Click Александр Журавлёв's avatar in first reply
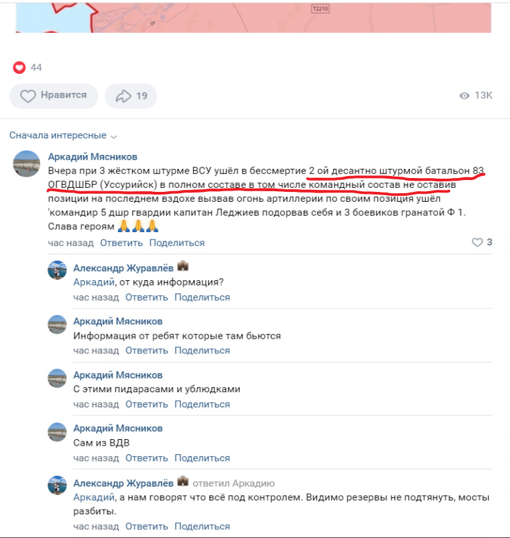510x538 pixels. [x=57, y=270]
